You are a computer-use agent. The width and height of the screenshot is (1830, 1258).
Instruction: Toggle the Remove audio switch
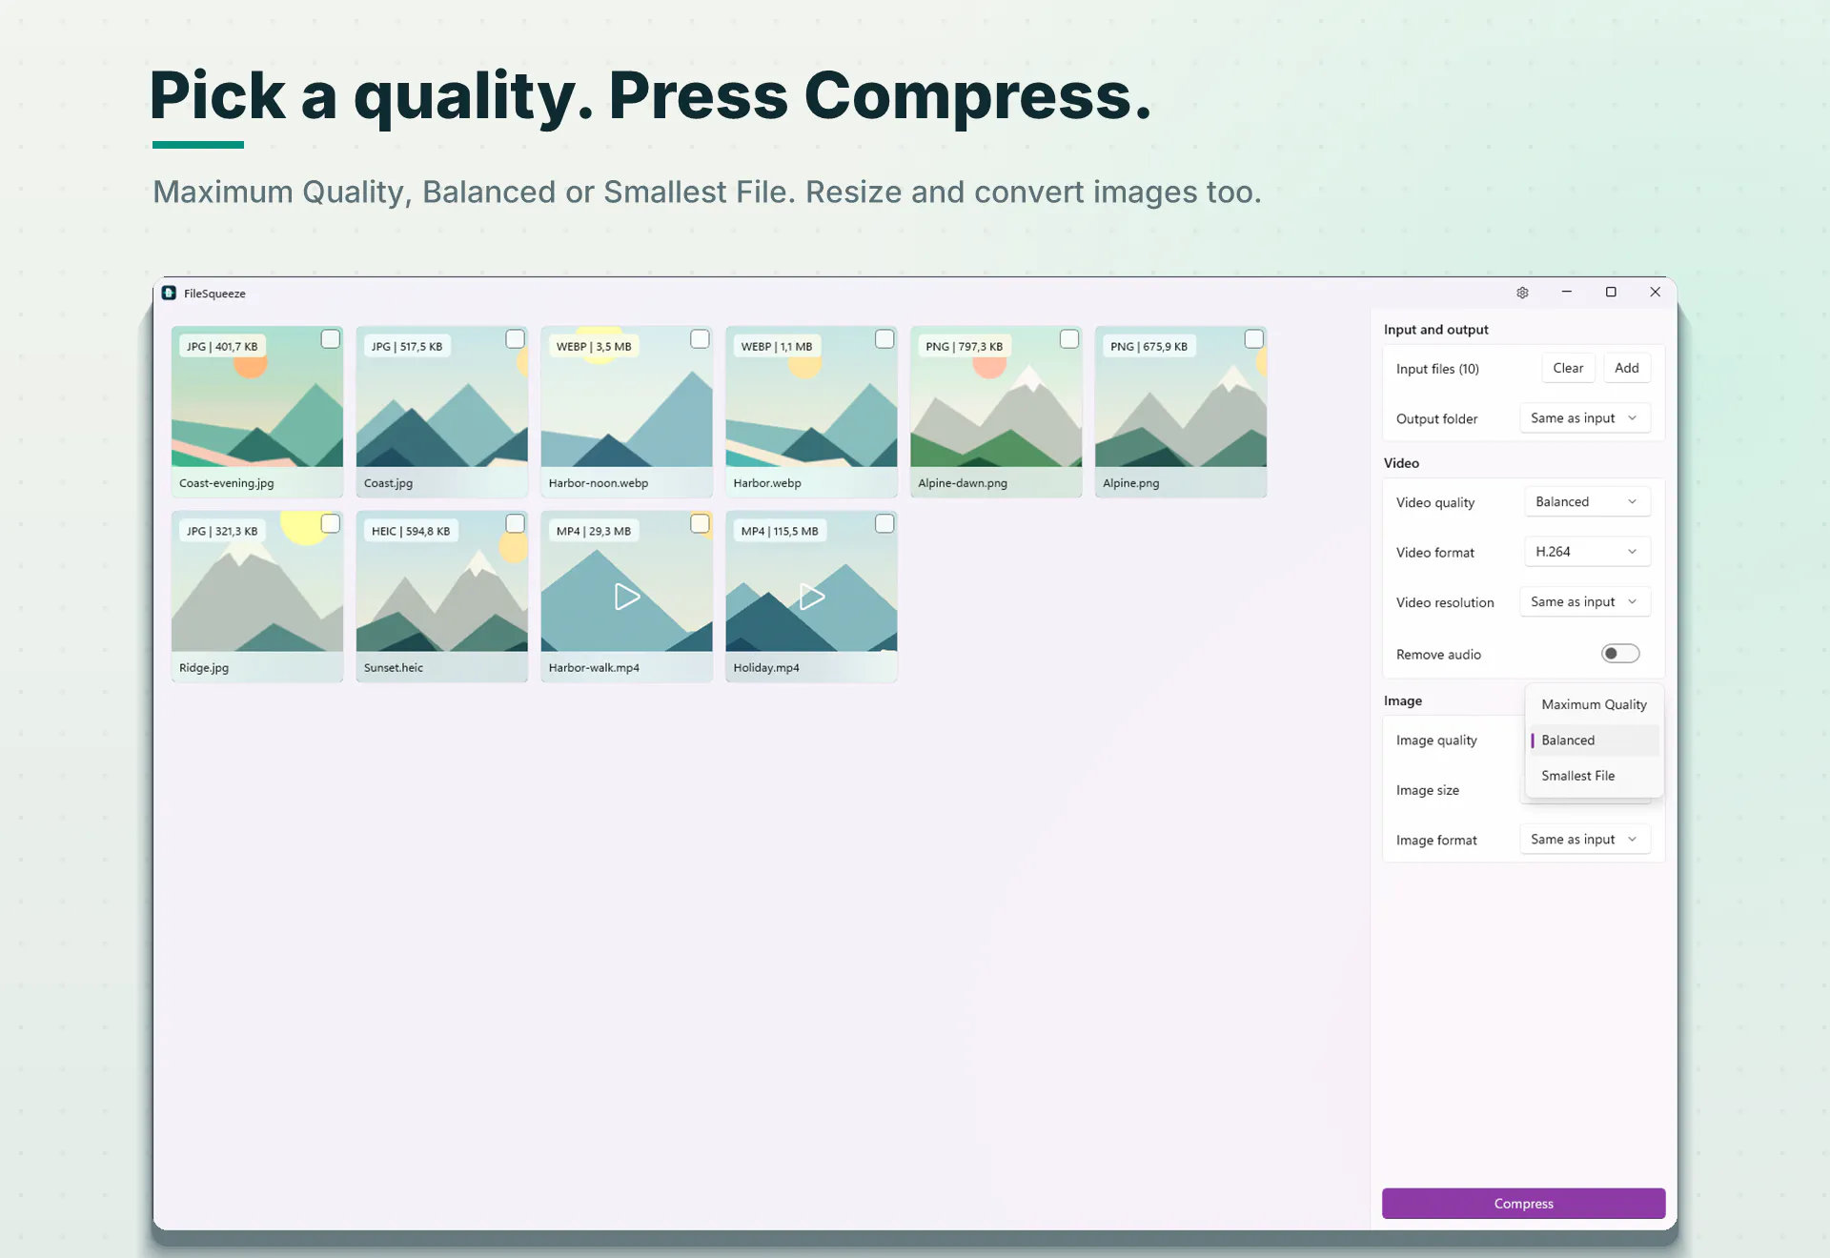pos(1620,654)
